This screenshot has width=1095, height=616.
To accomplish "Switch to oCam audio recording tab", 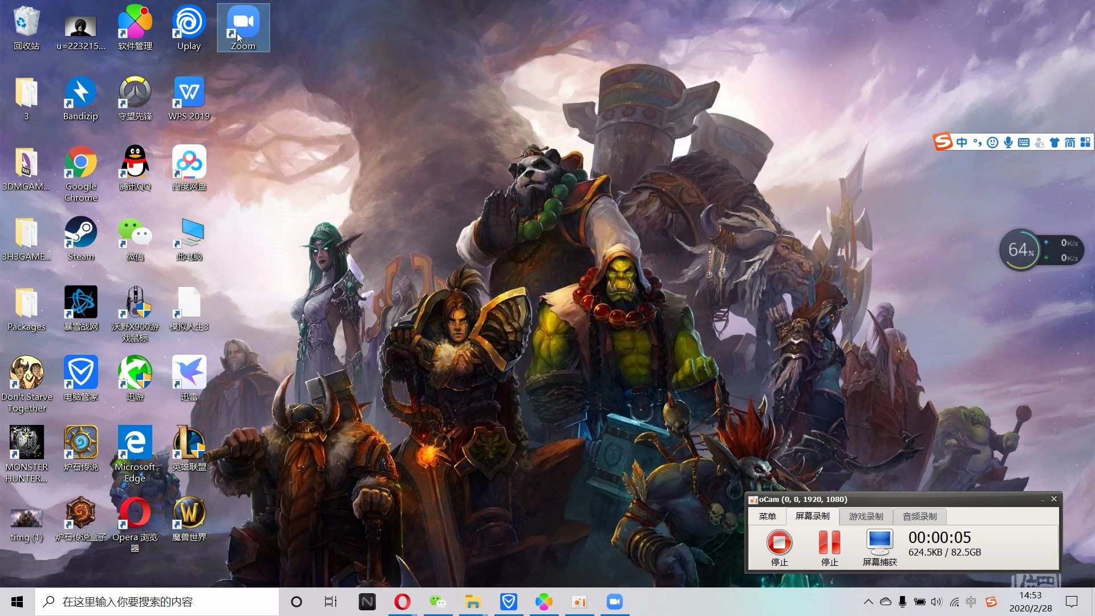I will click(919, 516).
